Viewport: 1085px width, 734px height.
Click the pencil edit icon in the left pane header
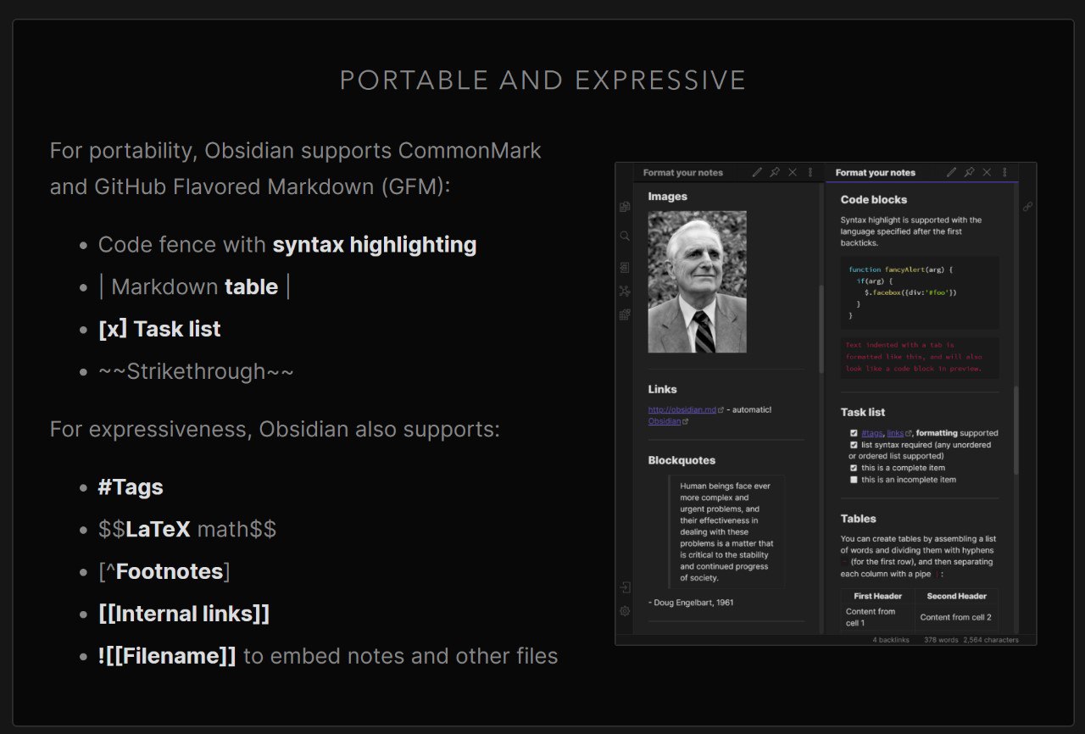757,172
